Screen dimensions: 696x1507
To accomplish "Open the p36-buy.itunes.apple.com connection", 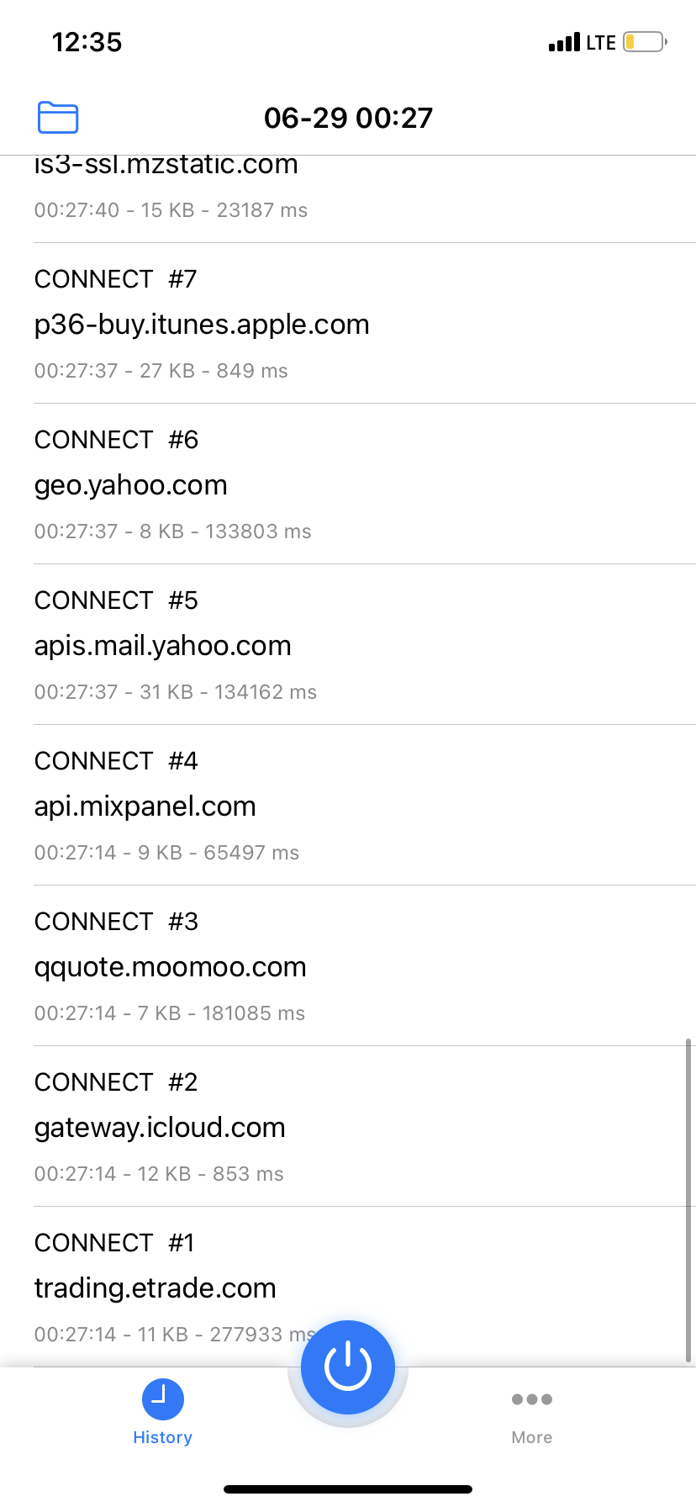I will (202, 325).
